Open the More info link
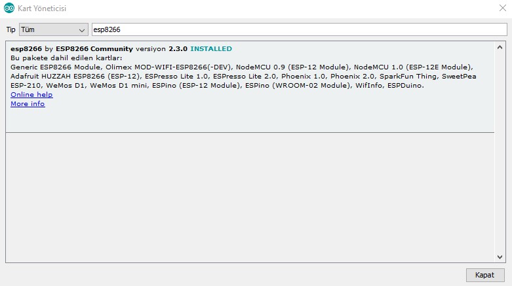 pos(28,103)
